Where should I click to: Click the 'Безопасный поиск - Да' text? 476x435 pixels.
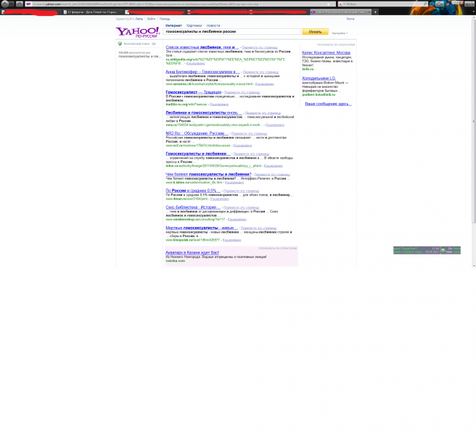click(139, 43)
